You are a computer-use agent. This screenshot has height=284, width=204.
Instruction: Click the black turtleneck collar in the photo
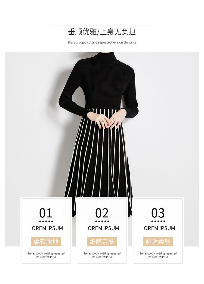(107, 57)
